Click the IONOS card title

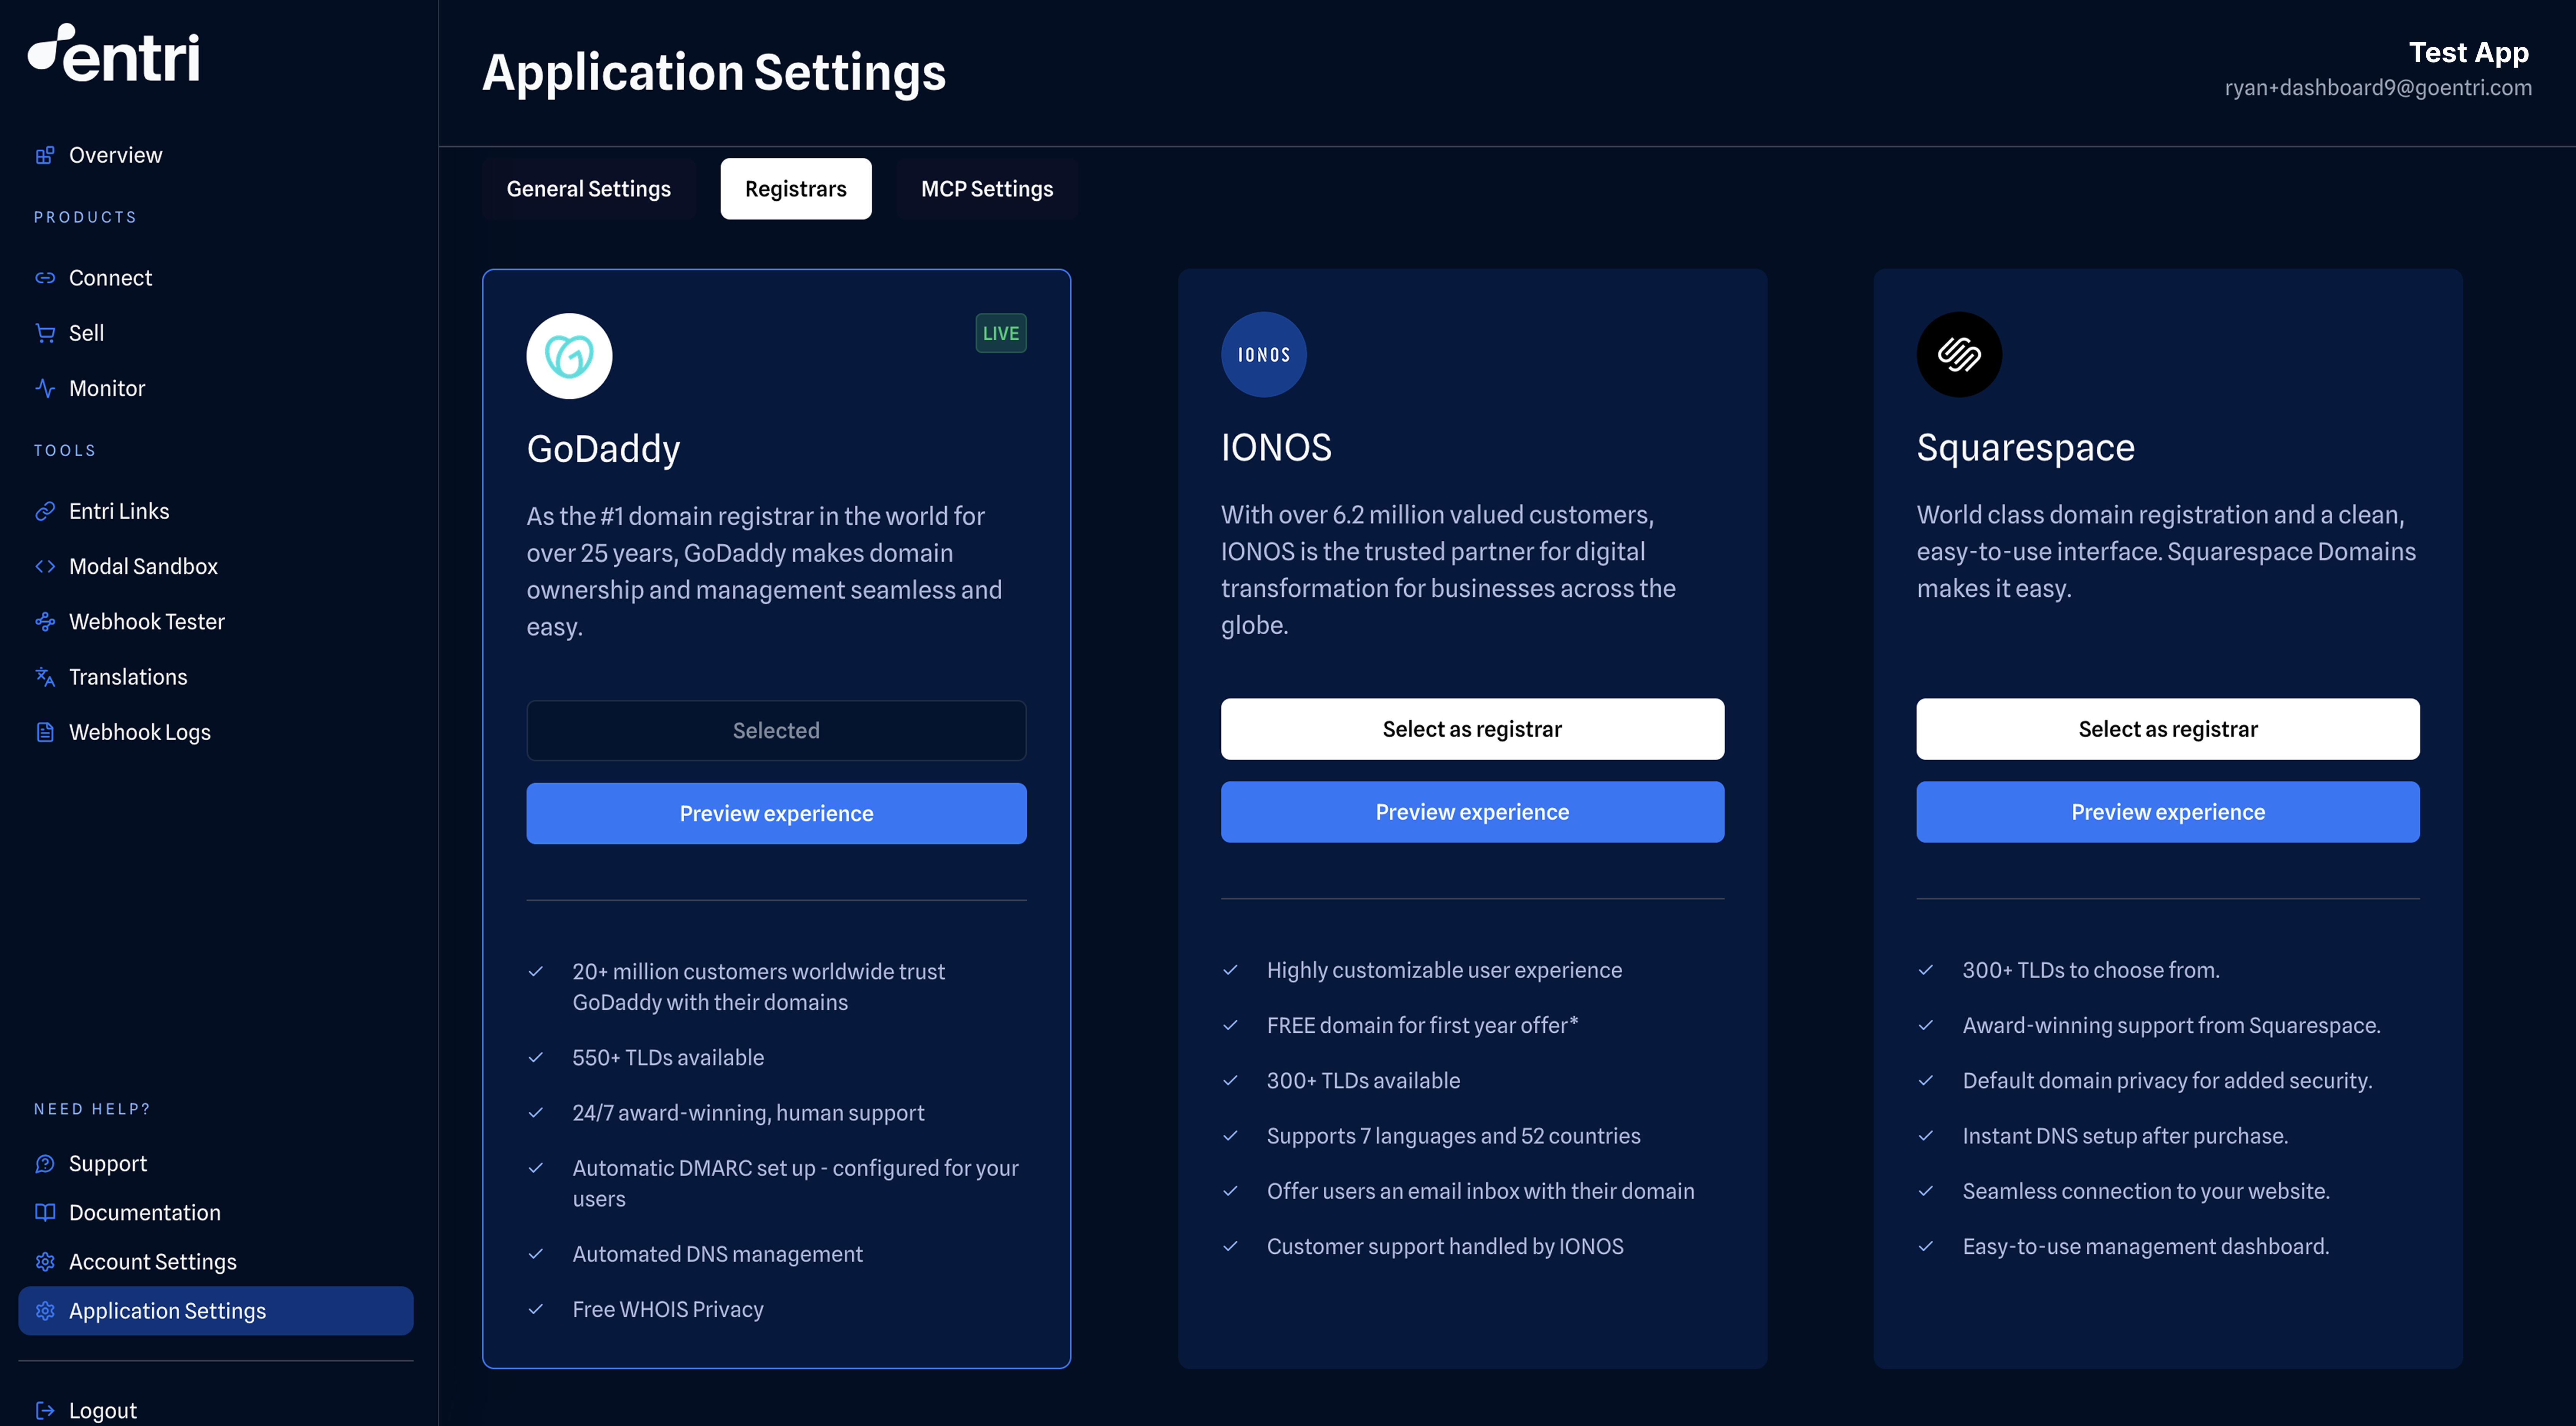1276,448
